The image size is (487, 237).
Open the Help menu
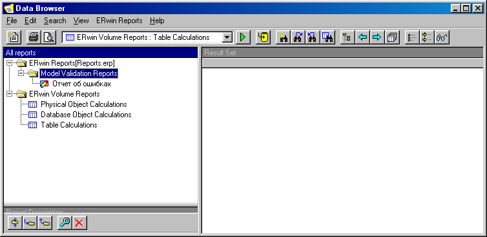157,21
